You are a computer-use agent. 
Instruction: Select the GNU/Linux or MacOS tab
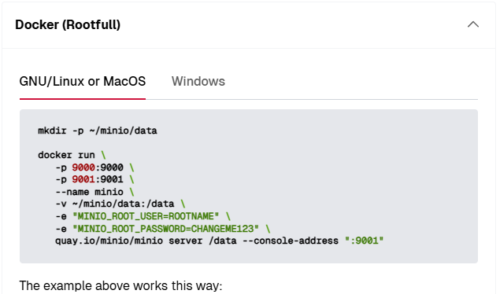(x=83, y=81)
